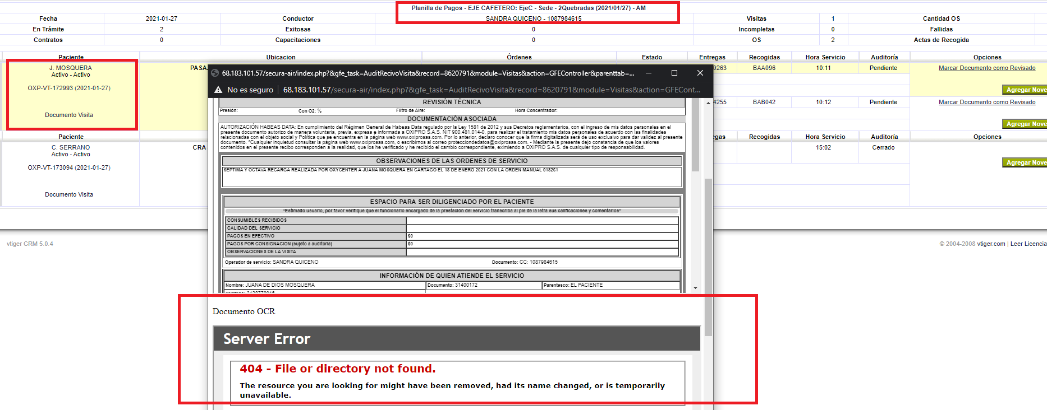Click the 'Contratos' summary label
Image resolution: width=1047 pixels, height=410 pixels.
point(48,40)
